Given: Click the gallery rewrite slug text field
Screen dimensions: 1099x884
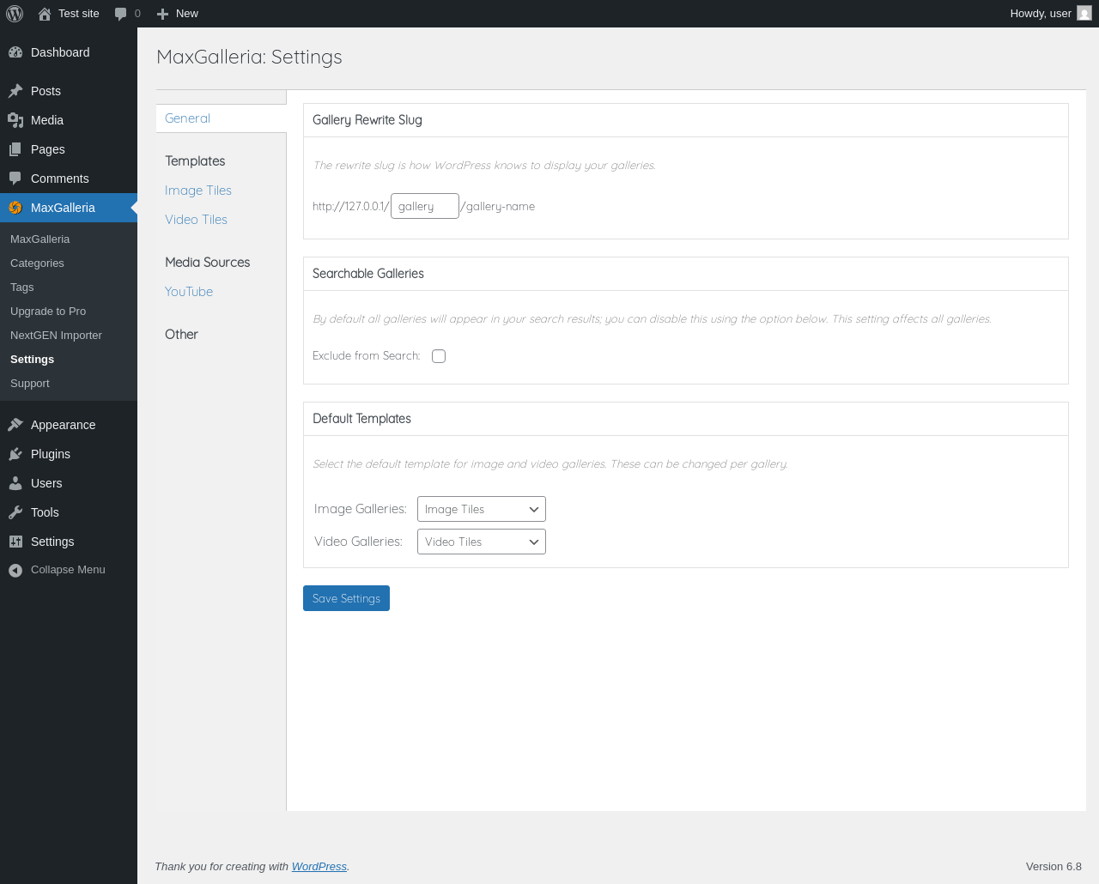Looking at the screenshot, I should [424, 206].
